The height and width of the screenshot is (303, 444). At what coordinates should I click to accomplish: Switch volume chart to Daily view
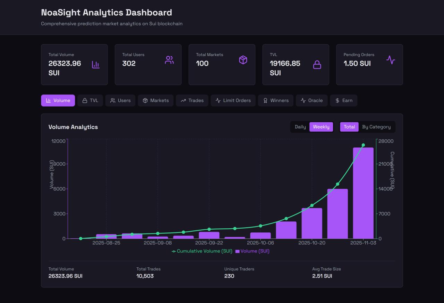click(x=300, y=127)
